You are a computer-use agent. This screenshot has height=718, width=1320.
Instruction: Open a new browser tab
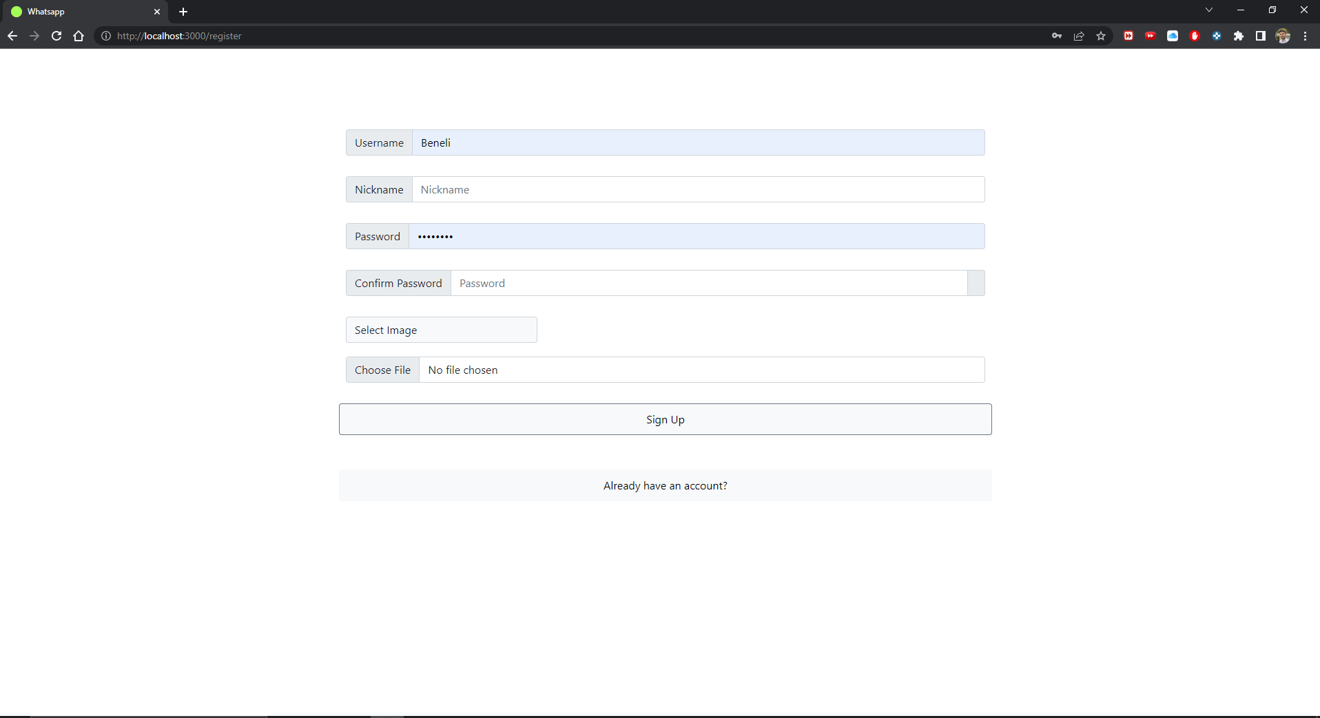tap(183, 12)
